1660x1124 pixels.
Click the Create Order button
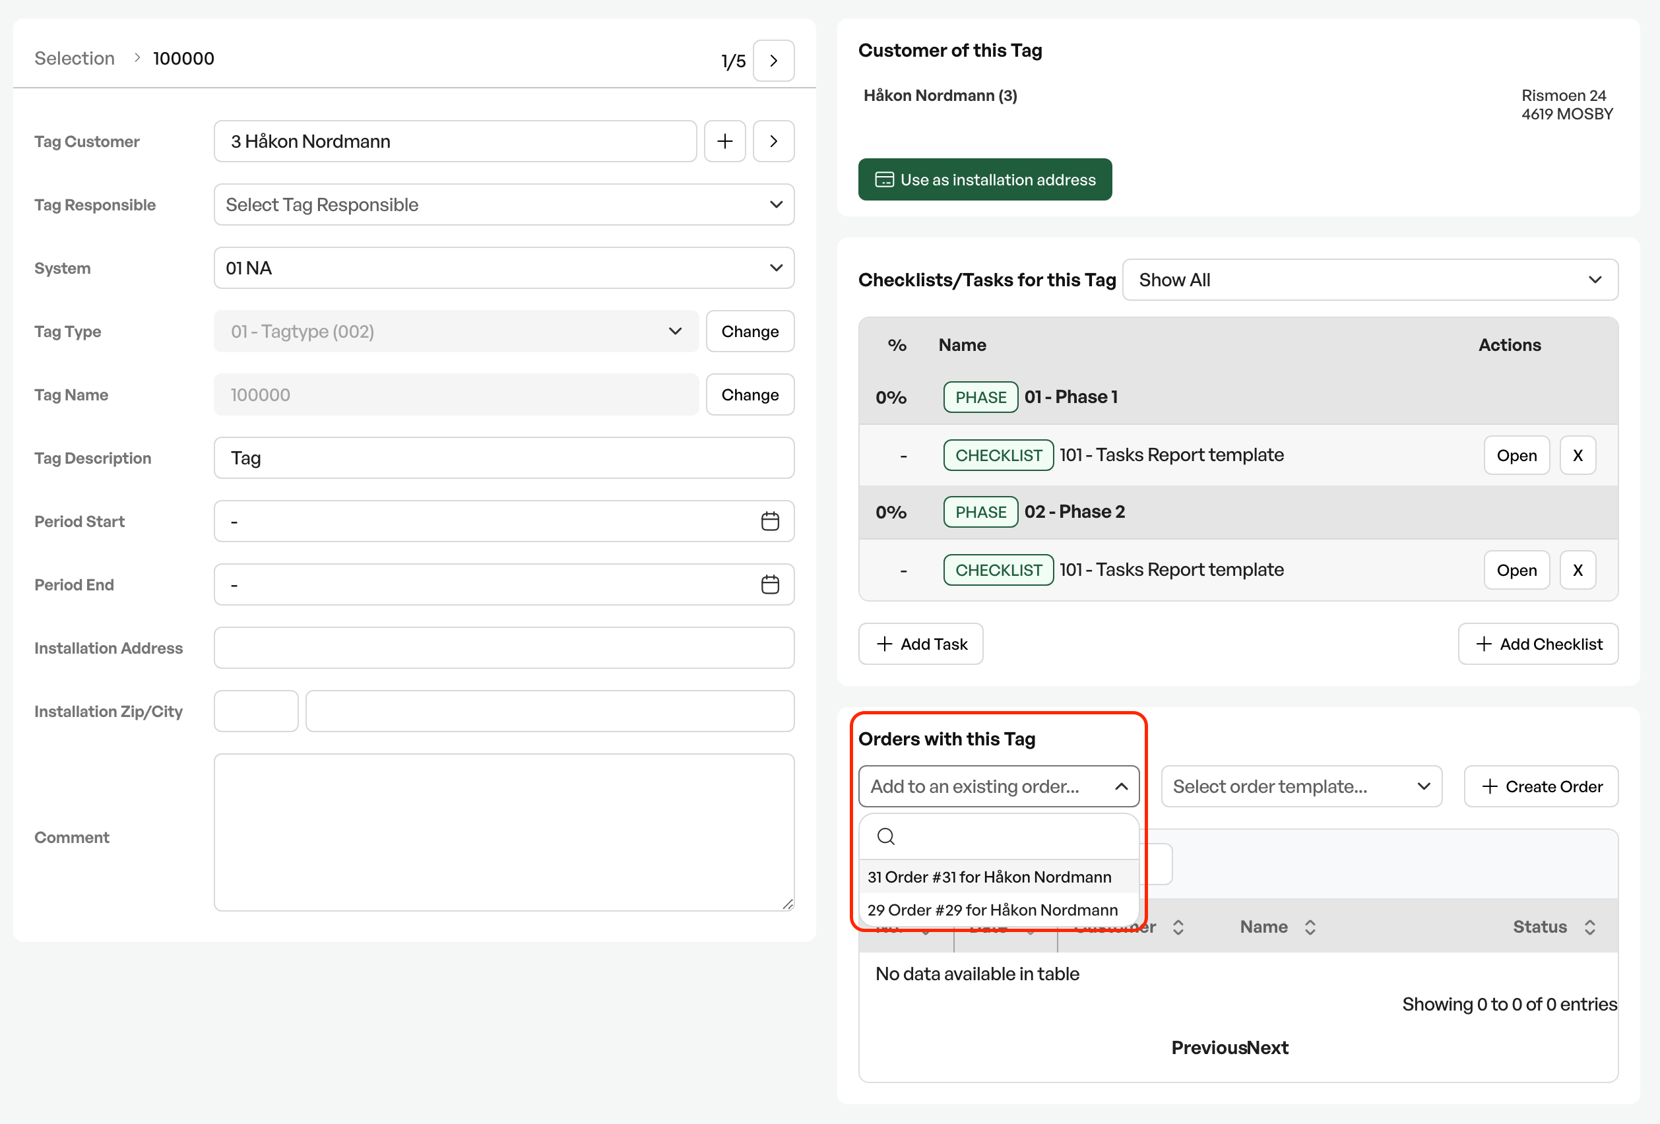(1541, 786)
